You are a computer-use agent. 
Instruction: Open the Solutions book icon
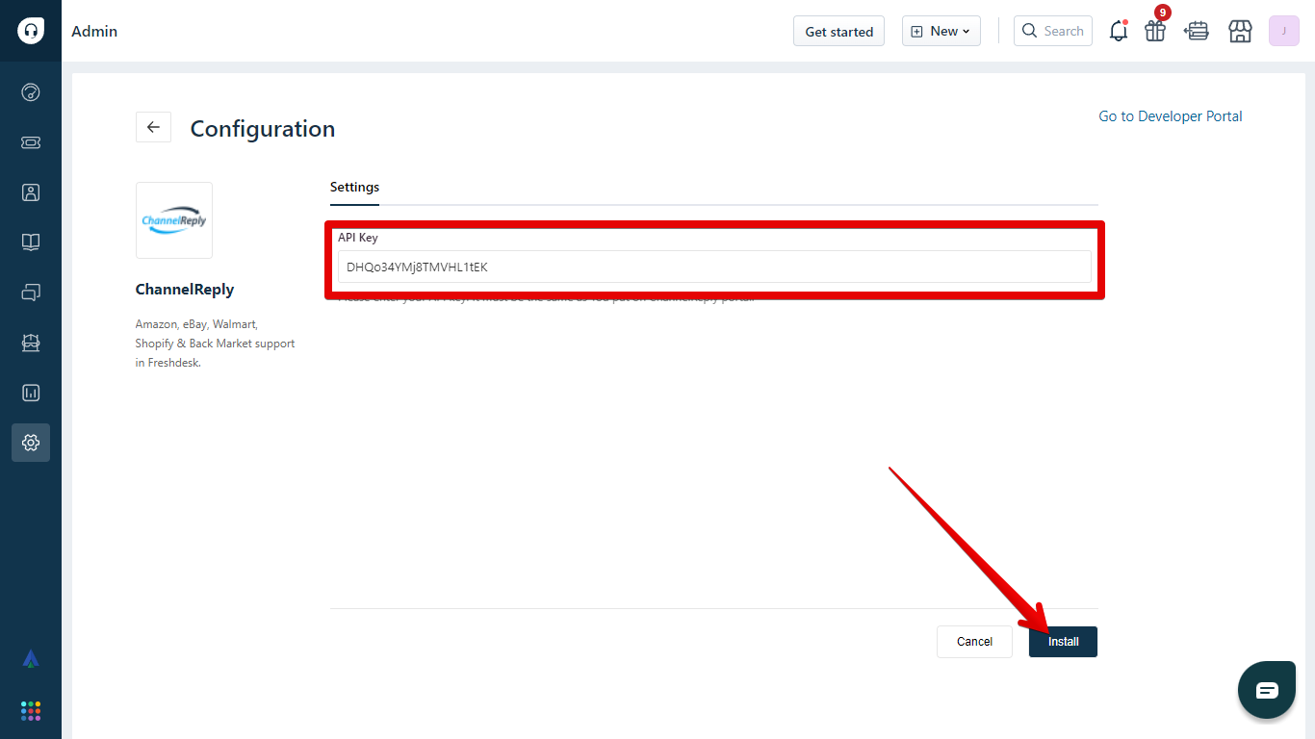click(31, 242)
